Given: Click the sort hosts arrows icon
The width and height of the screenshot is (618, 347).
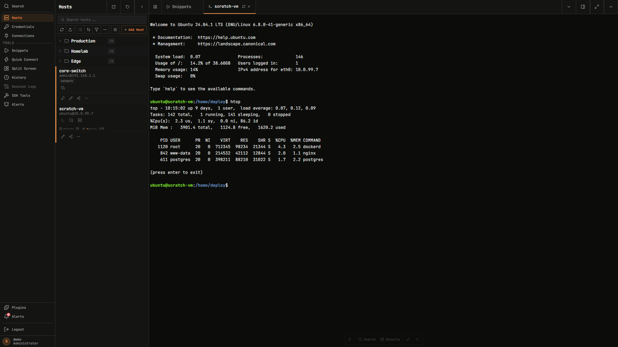Looking at the screenshot, I should coord(89,30).
